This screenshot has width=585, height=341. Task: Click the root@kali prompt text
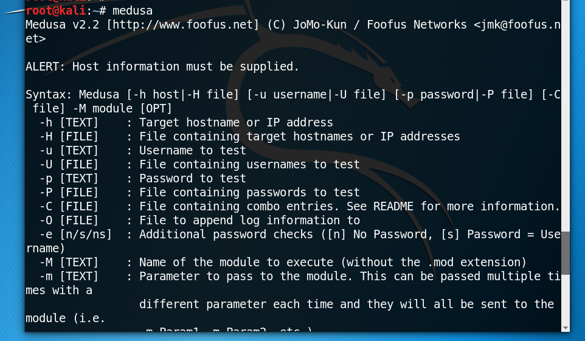pos(56,10)
